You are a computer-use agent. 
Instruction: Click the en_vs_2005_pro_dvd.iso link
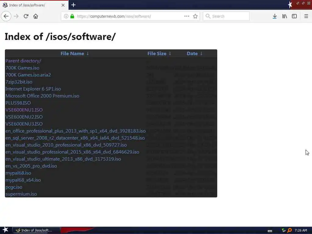click(x=31, y=166)
